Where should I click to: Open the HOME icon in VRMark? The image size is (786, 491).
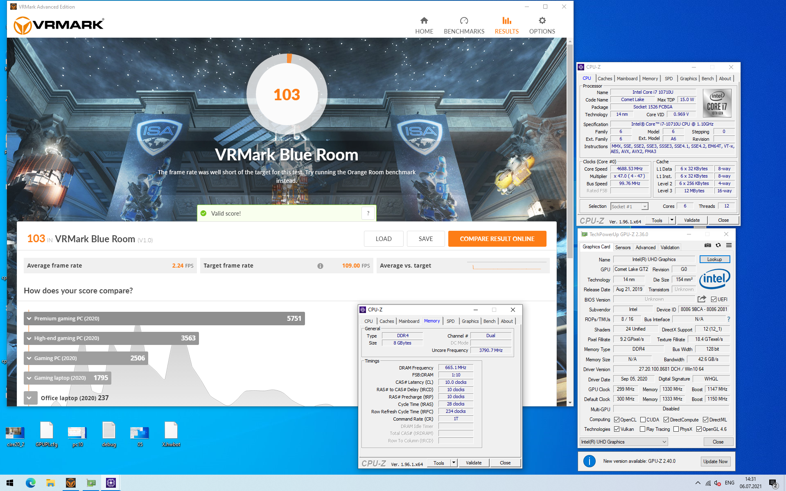(x=424, y=20)
